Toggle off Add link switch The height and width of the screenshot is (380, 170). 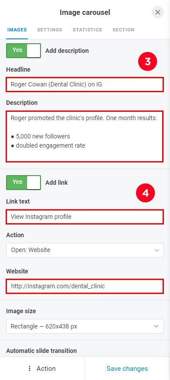coord(24,183)
